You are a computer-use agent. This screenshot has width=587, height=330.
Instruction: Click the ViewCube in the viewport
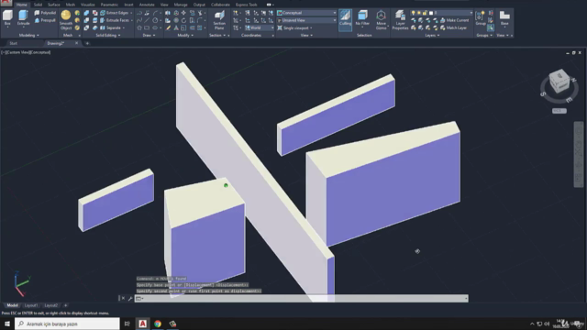[559, 82]
